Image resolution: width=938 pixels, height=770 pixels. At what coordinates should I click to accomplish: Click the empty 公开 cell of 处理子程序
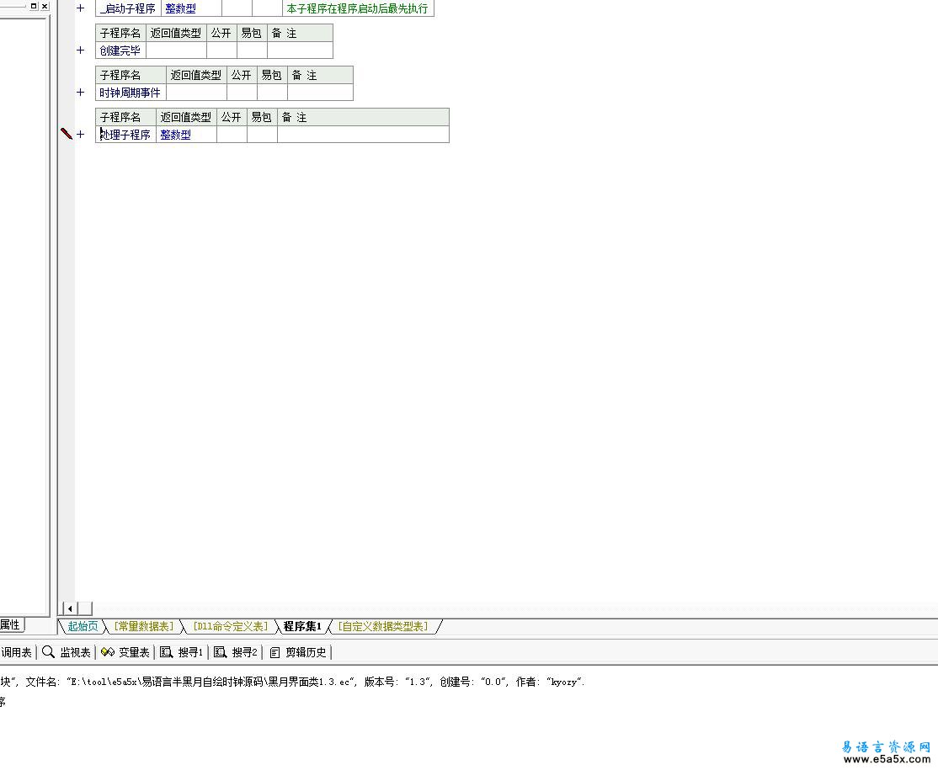pyautogui.click(x=232, y=135)
